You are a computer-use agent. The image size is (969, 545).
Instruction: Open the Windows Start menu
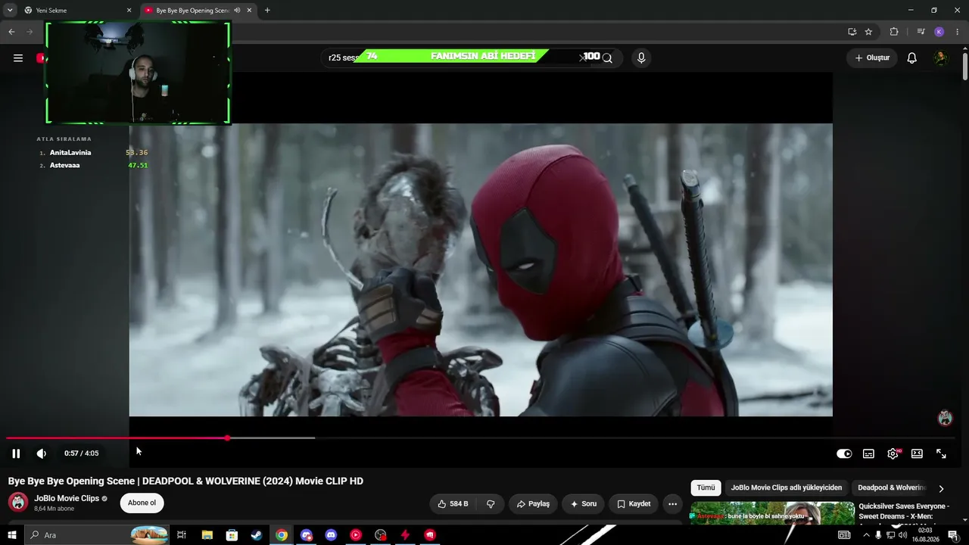click(12, 535)
